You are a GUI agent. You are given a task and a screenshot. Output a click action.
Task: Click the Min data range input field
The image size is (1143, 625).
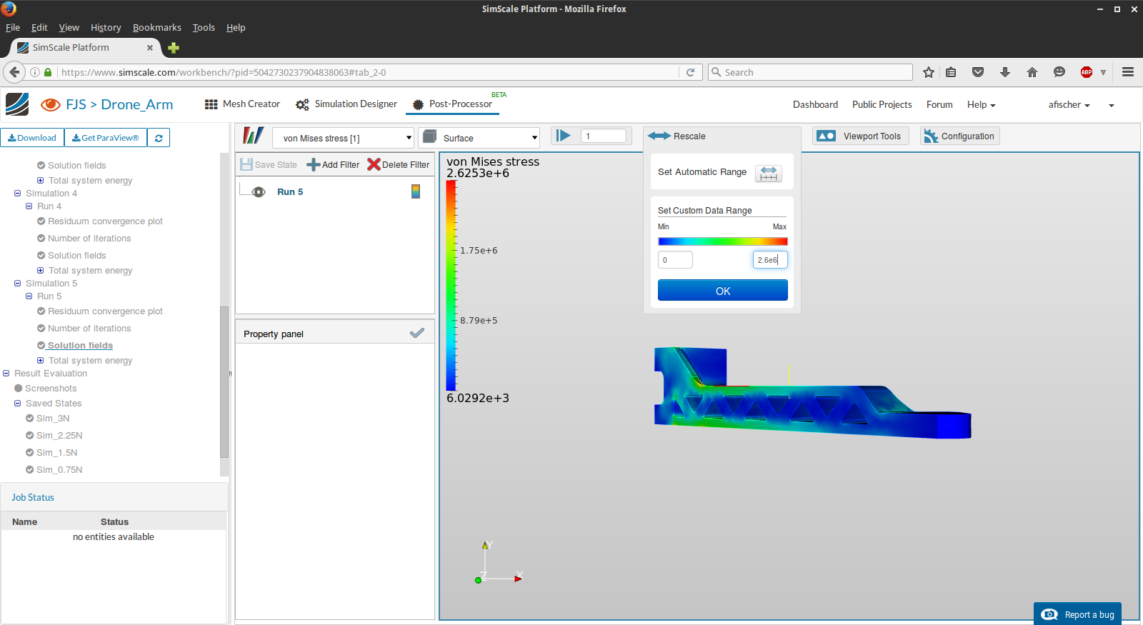(675, 260)
